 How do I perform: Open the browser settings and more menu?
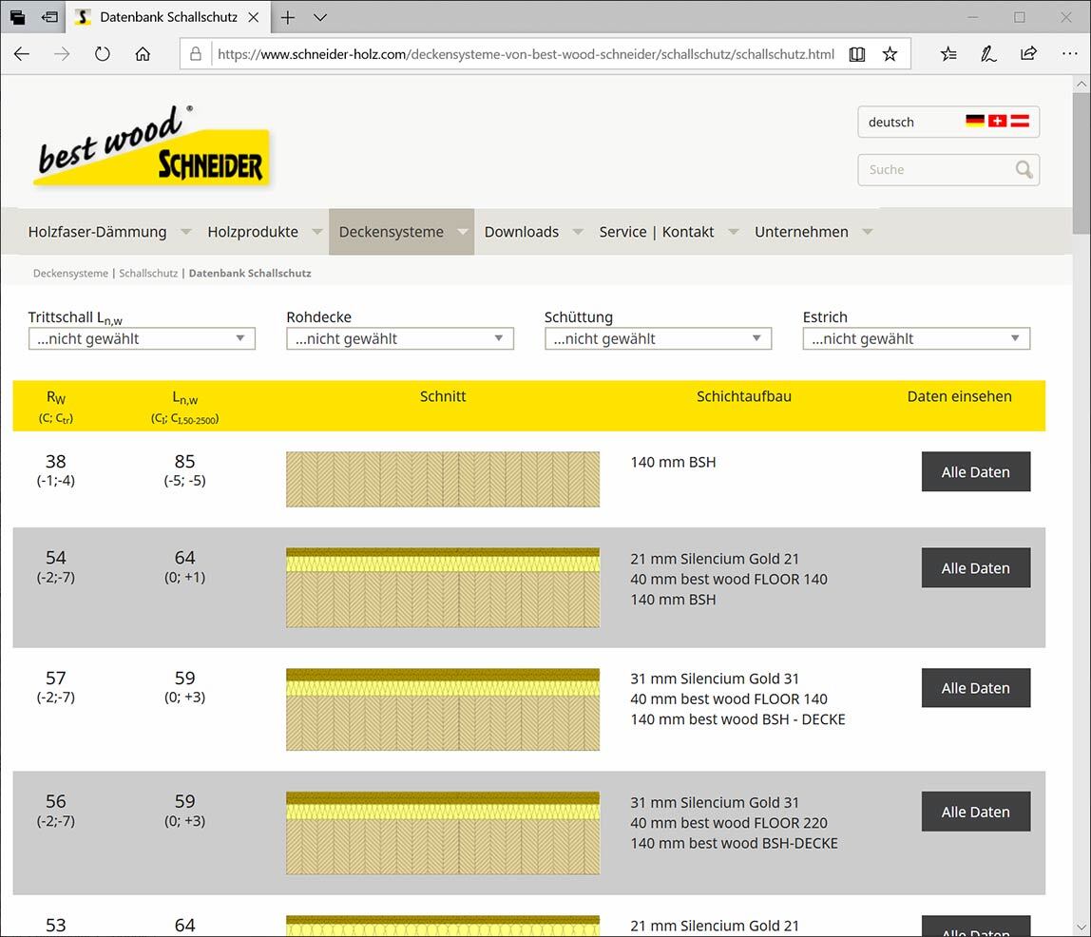(1069, 53)
